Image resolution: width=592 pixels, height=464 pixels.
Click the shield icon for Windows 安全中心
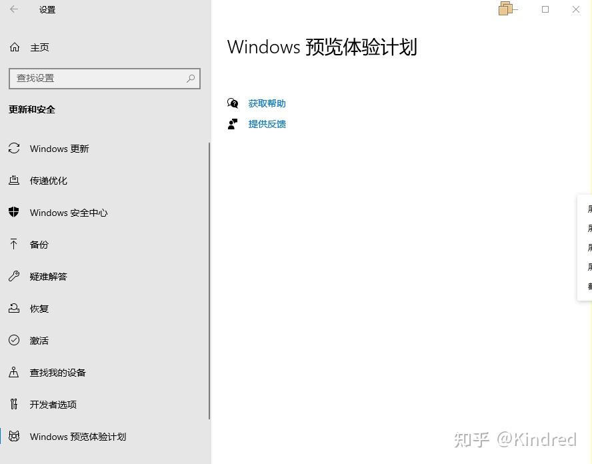(14, 212)
